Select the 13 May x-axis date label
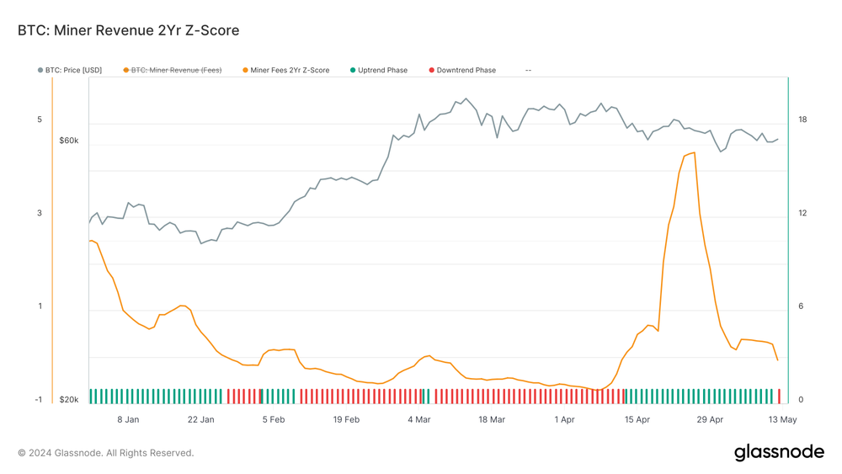The image size is (842, 474). [782, 419]
